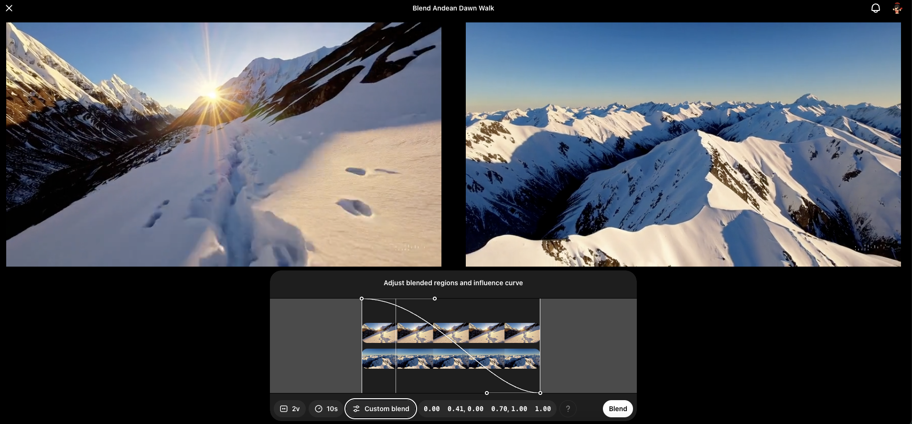912x424 pixels.
Task: Open the 10s duration dropdown
Action: [326, 409]
